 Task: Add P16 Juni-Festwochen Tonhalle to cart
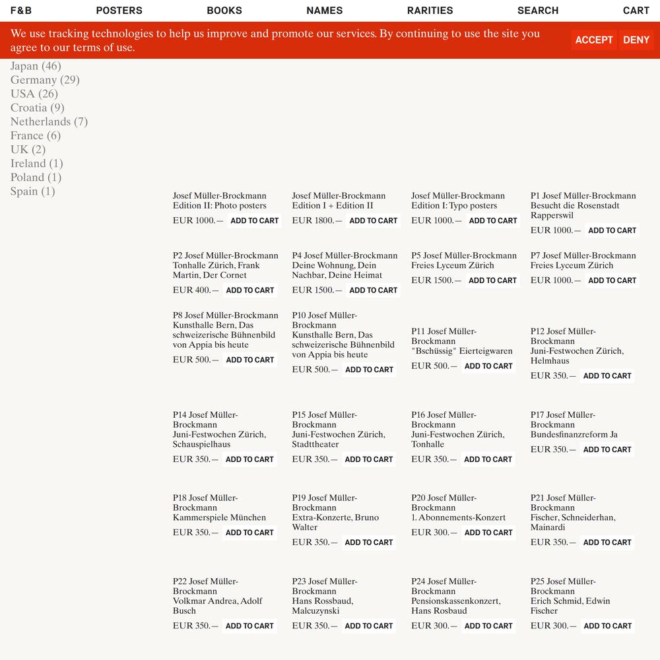488,459
